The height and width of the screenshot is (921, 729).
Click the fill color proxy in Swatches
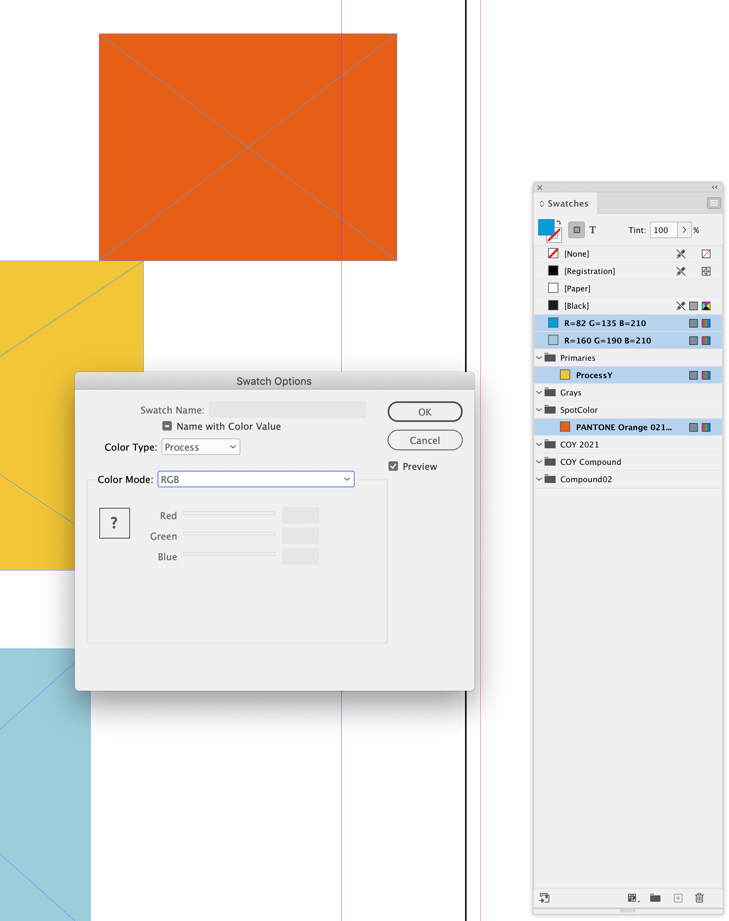[545, 227]
